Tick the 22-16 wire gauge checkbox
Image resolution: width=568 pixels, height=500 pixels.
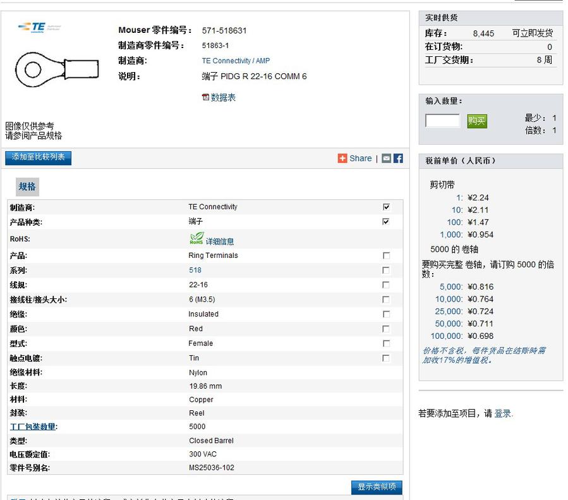[386, 285]
